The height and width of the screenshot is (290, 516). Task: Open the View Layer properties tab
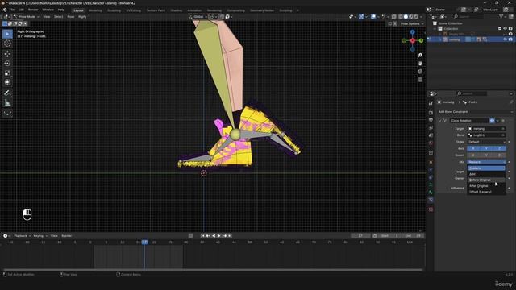tap(431, 128)
